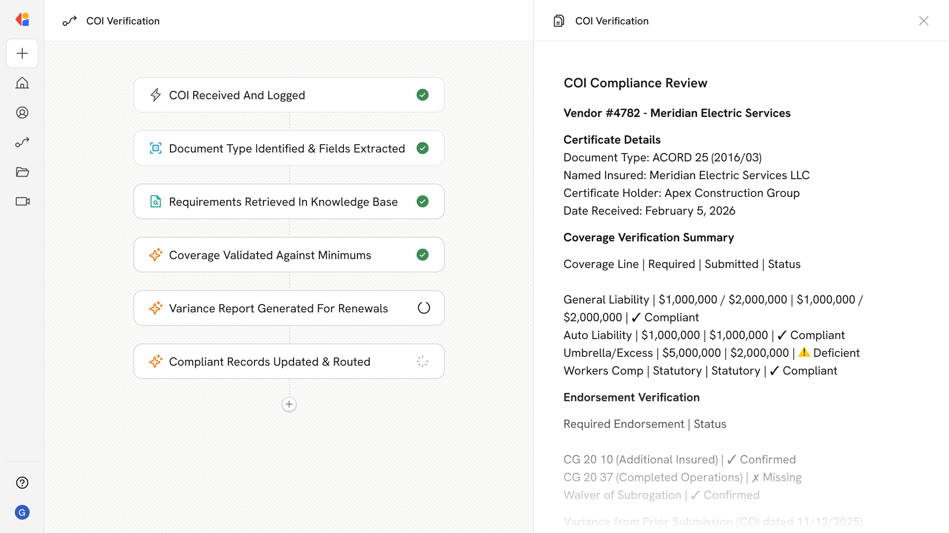Open the user profile icon in the sidebar
The image size is (949, 533).
[22, 113]
